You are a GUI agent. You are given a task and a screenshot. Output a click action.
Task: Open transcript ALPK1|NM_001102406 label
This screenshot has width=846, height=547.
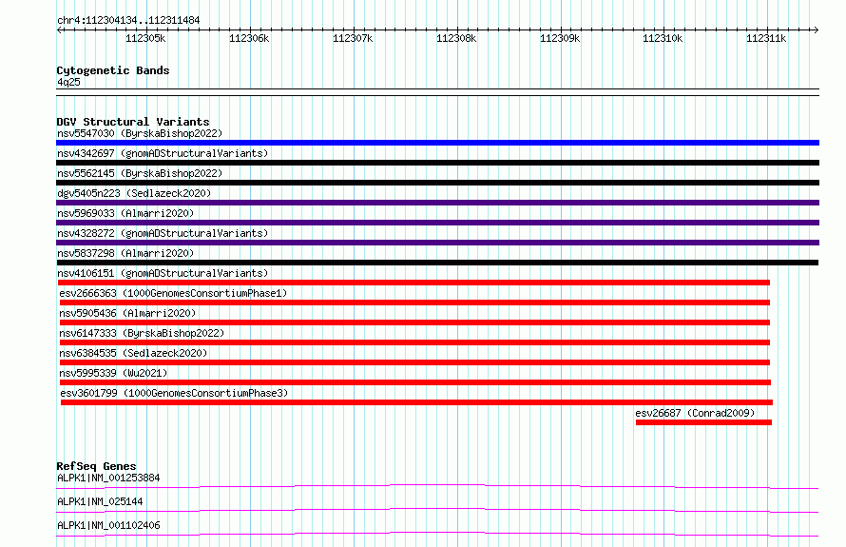tap(108, 525)
